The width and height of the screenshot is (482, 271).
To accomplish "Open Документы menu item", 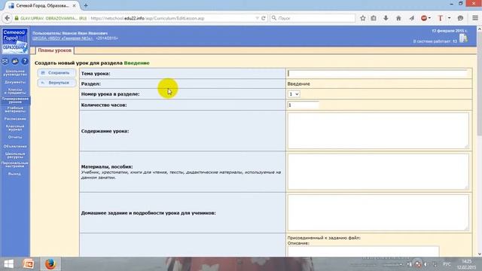I will (x=15, y=82).
